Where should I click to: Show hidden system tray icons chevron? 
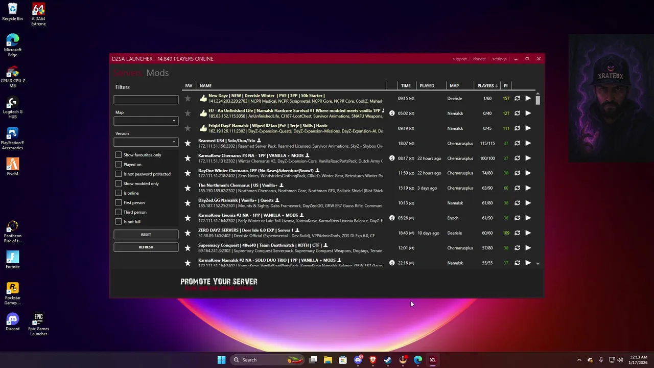(579, 360)
